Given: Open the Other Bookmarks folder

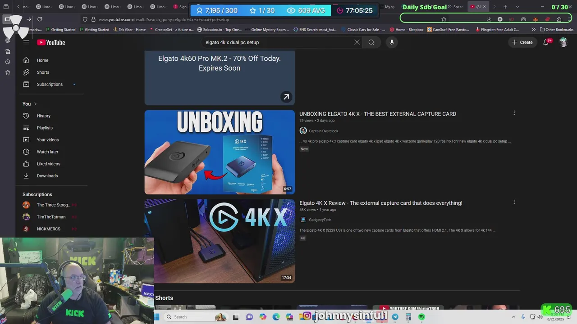Looking at the screenshot, I should pyautogui.click(x=556, y=30).
